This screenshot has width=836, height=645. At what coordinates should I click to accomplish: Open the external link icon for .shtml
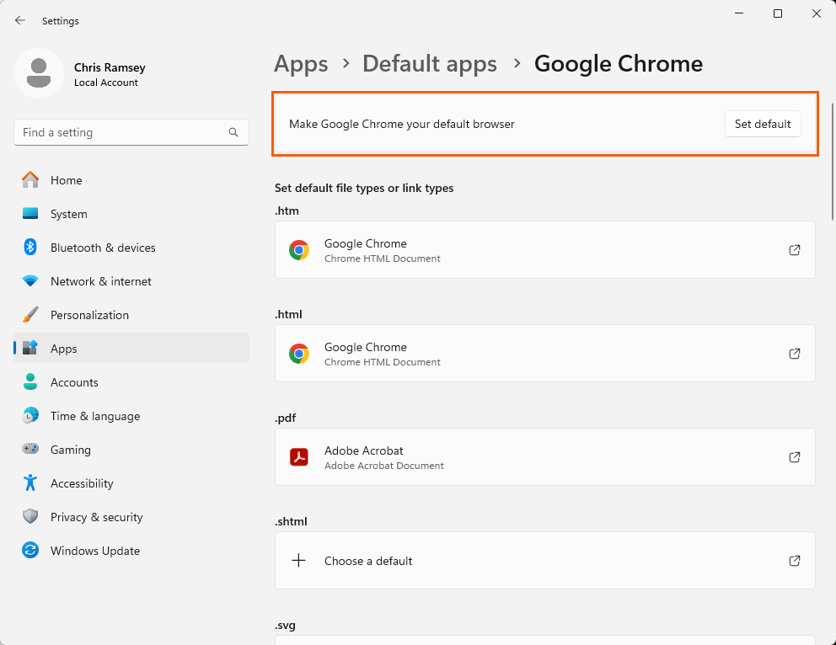(795, 560)
